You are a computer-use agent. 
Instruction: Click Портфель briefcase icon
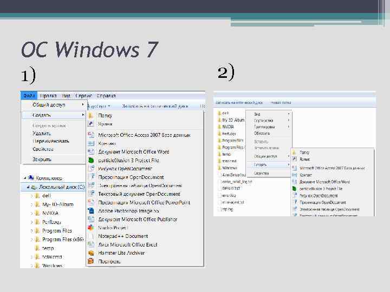pyautogui.click(x=91, y=261)
